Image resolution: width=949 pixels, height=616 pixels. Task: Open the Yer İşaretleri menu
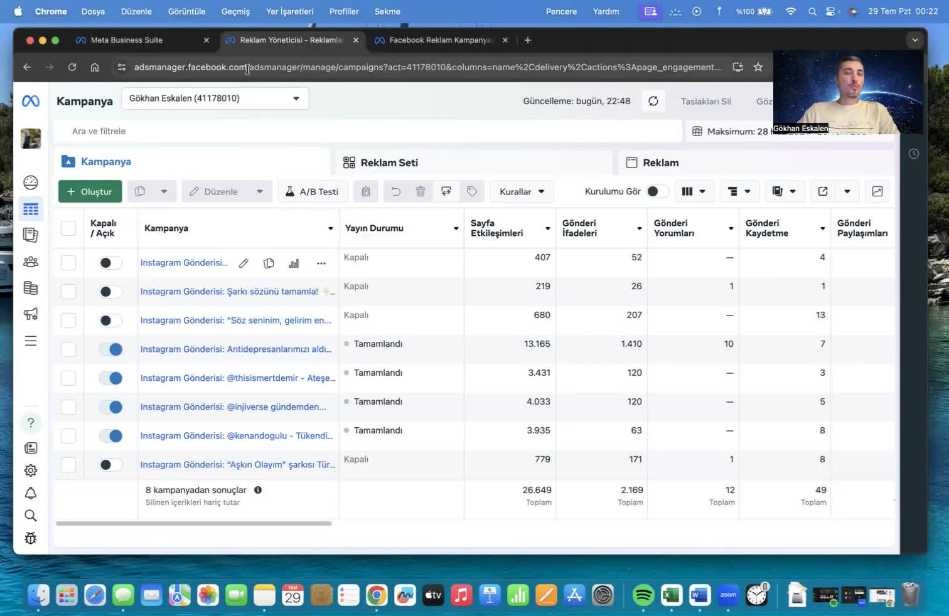[x=289, y=11]
